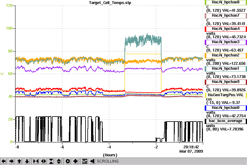247x165 pixels.
Task: Click the VAL=45.7324 reading
Action: pos(234,37)
